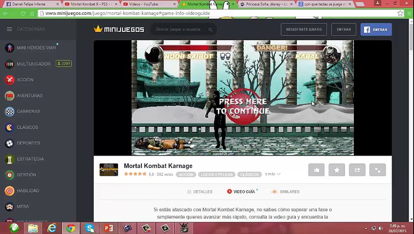Click the Acción crossed-swords icon
Screen dimensions: 414x234
coord(10,80)
